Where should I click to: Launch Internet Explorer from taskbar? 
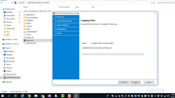(22, 96)
